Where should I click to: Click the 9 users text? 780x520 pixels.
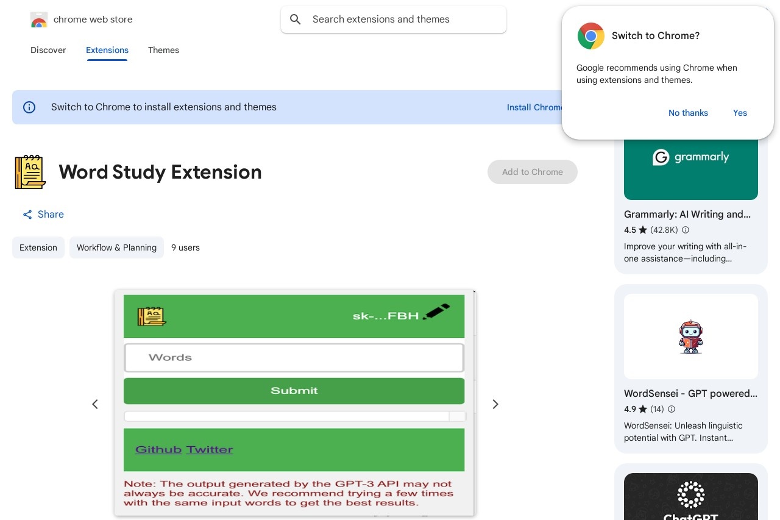tap(185, 248)
